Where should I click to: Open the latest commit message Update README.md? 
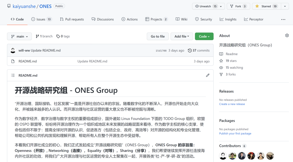click(x=46, y=51)
